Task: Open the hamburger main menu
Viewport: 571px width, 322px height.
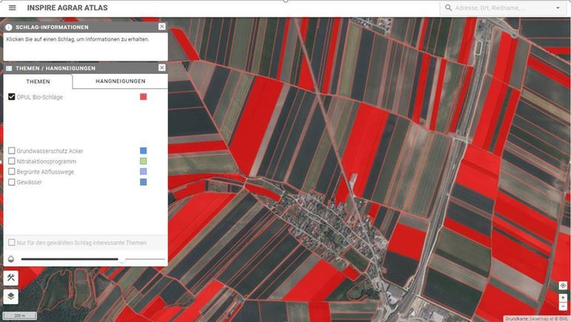Action: 12,7
